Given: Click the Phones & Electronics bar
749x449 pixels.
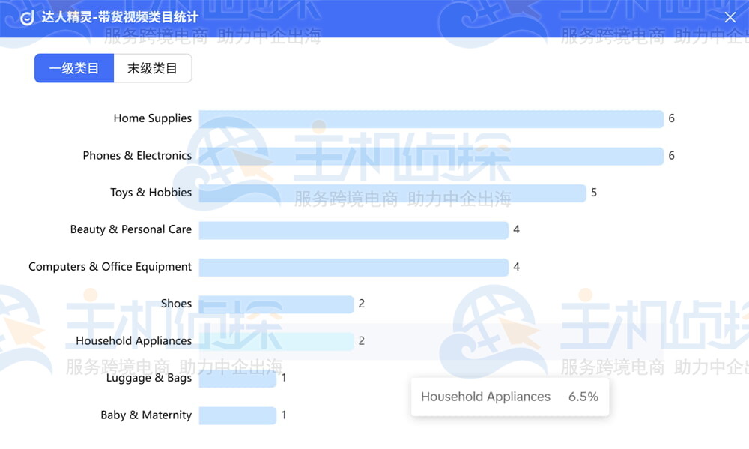Looking at the screenshot, I should pos(427,155).
